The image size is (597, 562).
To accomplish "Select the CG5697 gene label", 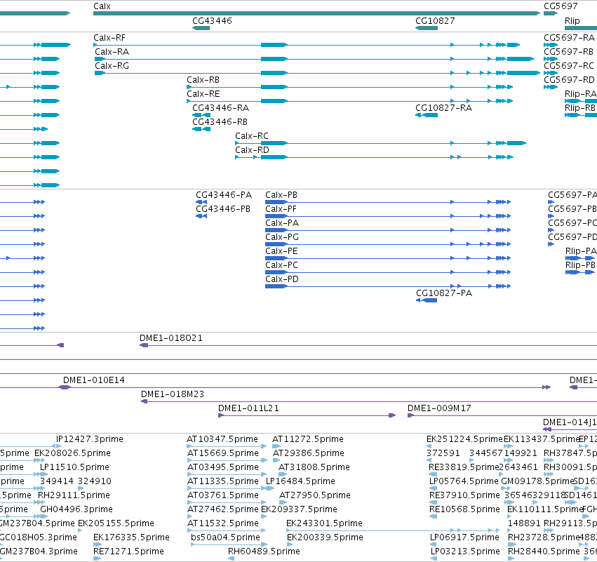I will (x=561, y=6).
